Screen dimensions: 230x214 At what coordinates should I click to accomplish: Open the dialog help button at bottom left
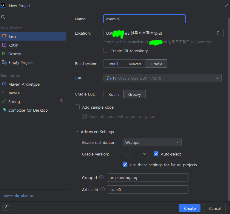6,207
